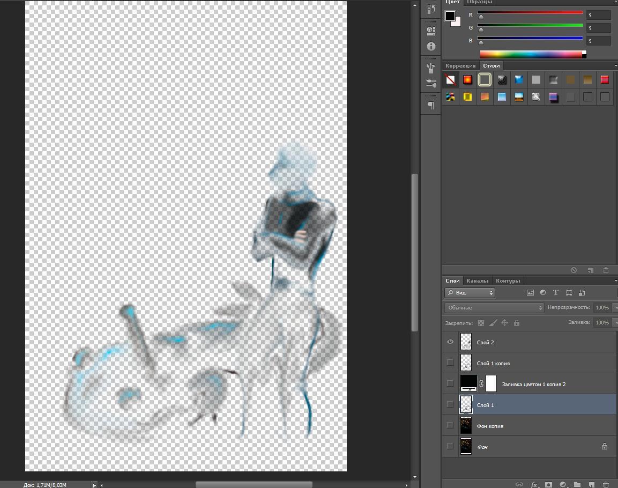This screenshot has width=618, height=488.
Task: Open the Paragraph panel icon
Action: (431, 105)
